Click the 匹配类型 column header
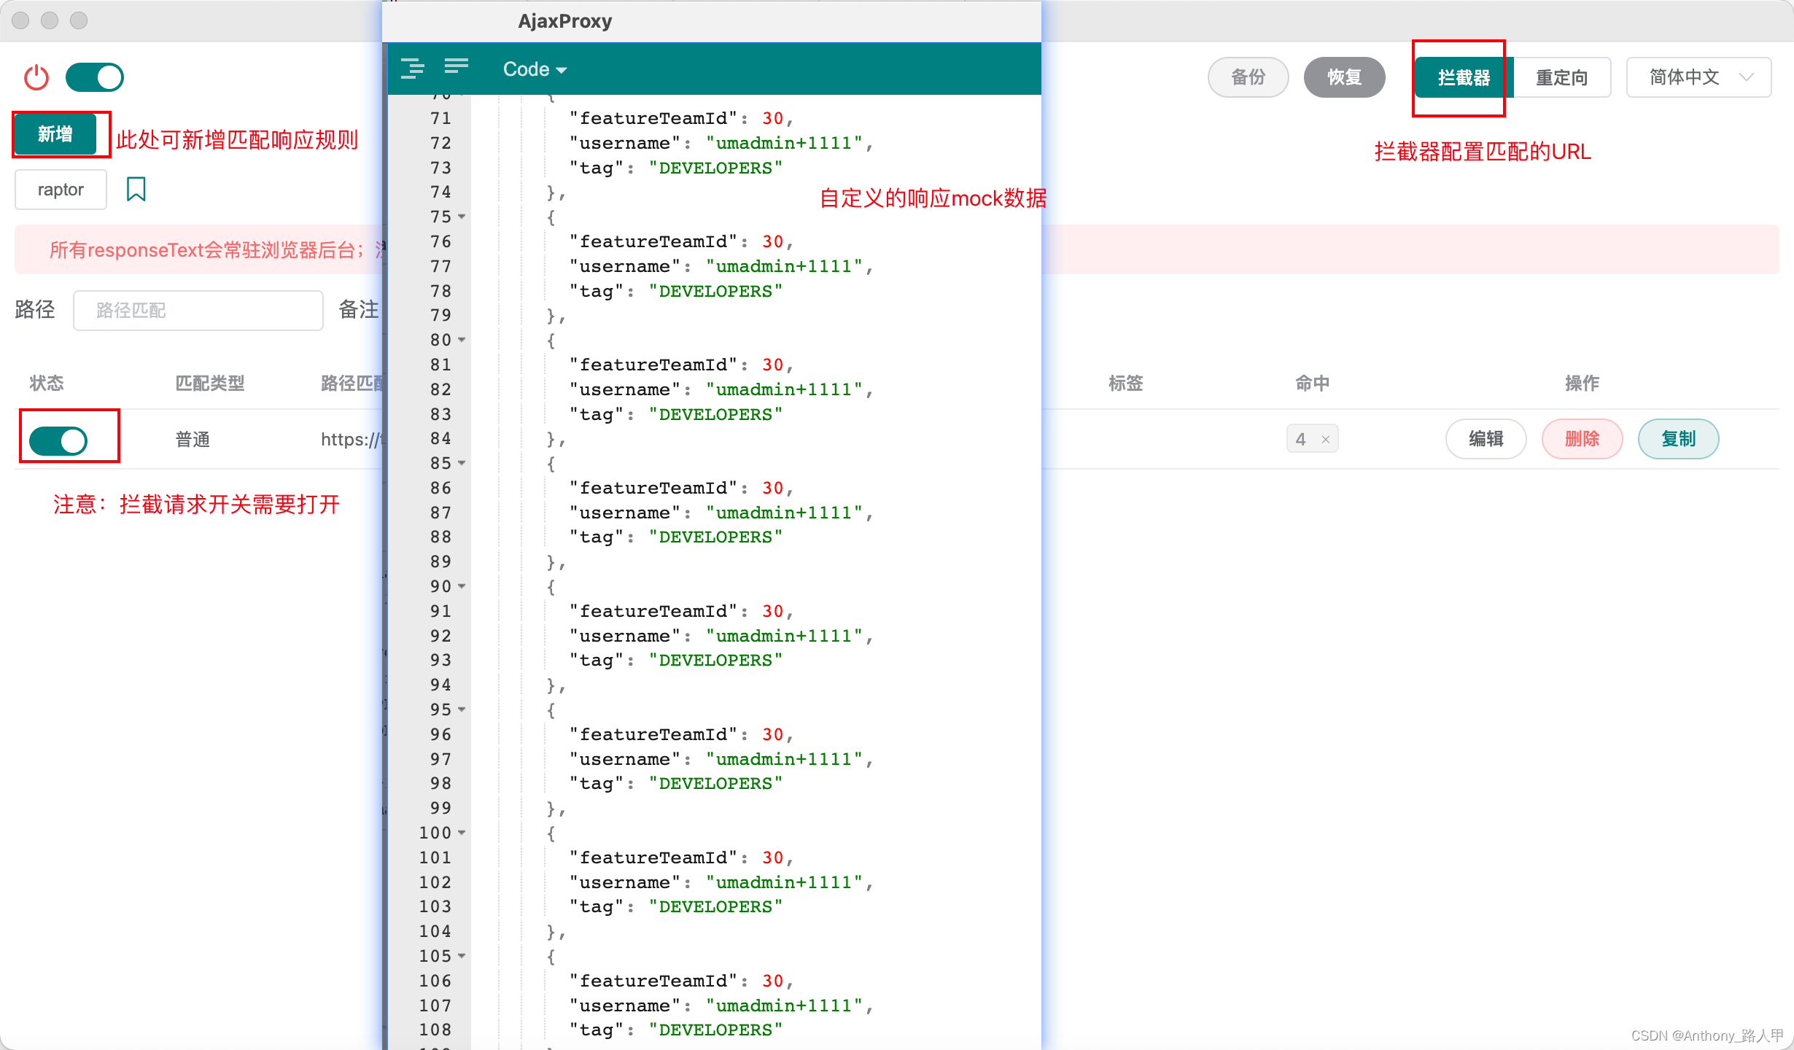1794x1050 pixels. (x=210, y=384)
